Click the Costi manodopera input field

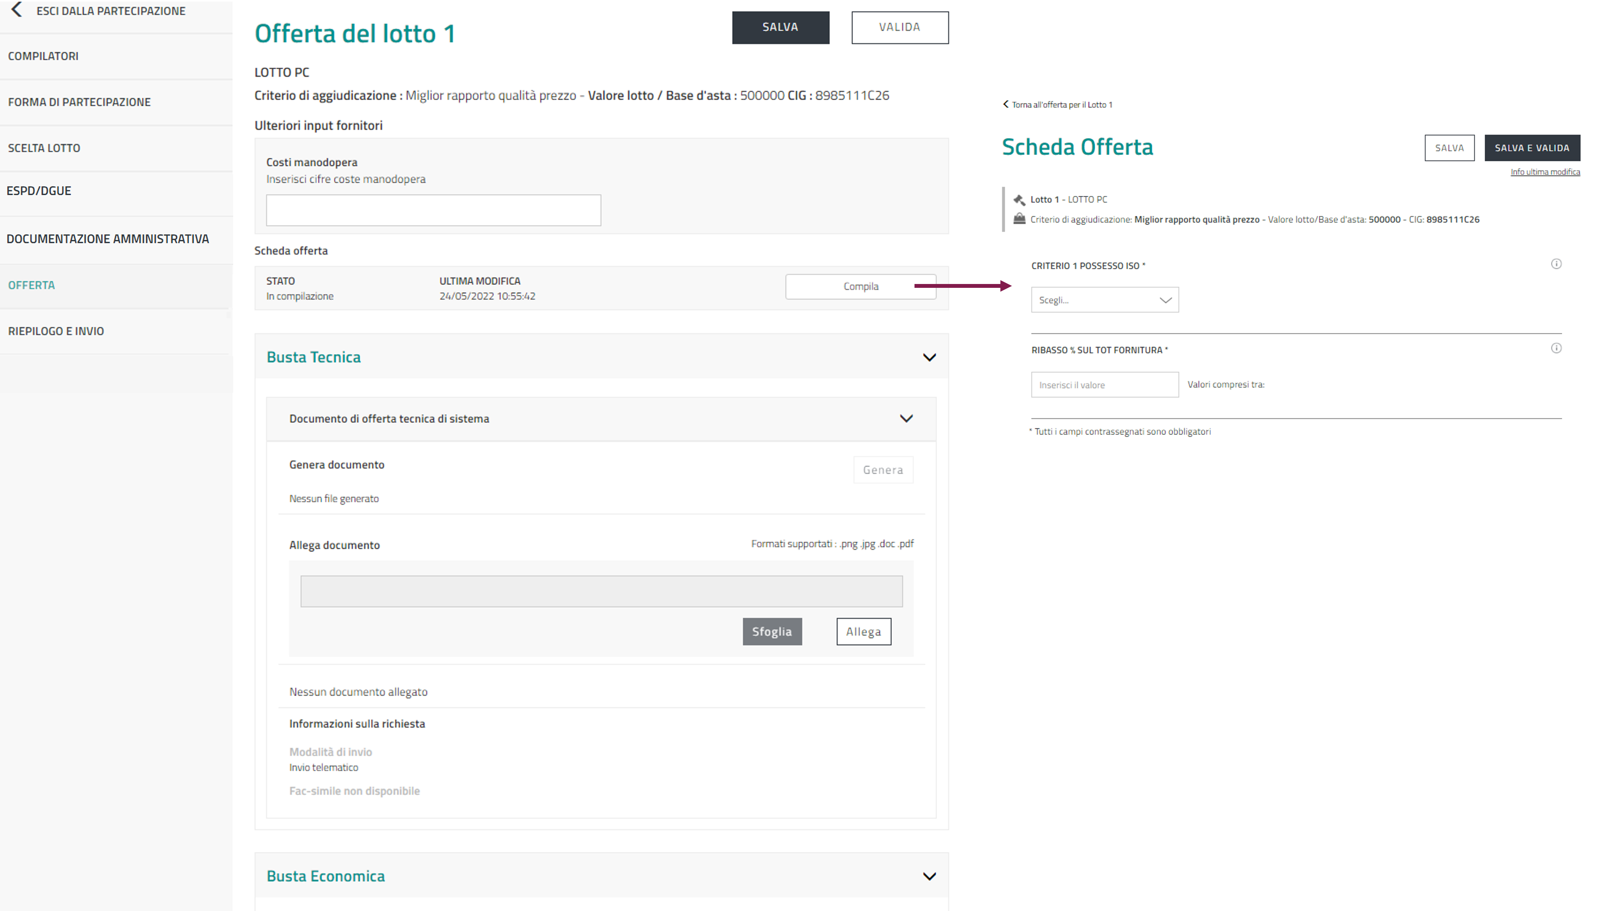point(433,210)
